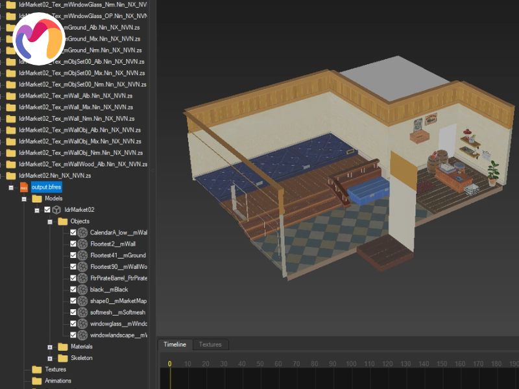The height and width of the screenshot is (389, 519).
Task: Click the output.bfres file icon
Action: click(x=24, y=187)
